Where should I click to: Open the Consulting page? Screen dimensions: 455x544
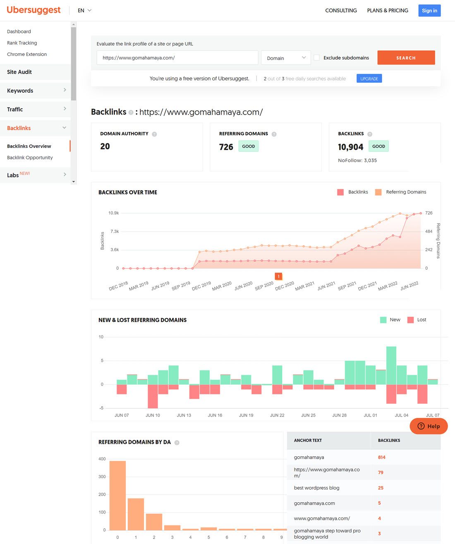point(341,10)
